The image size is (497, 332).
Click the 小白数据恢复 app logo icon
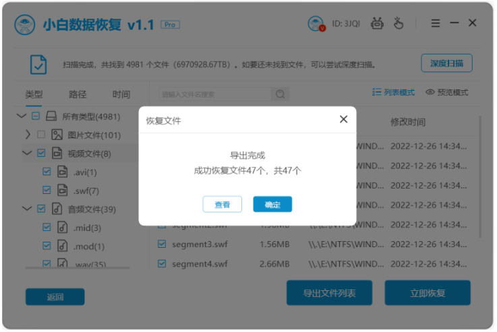coord(25,25)
